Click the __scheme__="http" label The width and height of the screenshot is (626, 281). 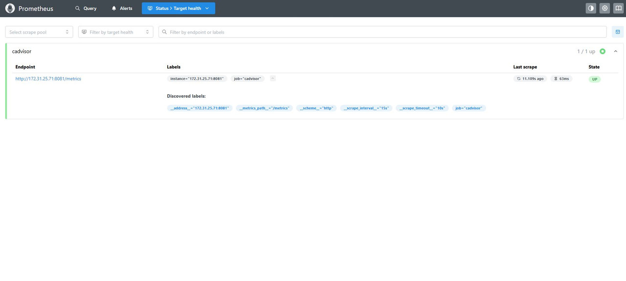(316, 108)
